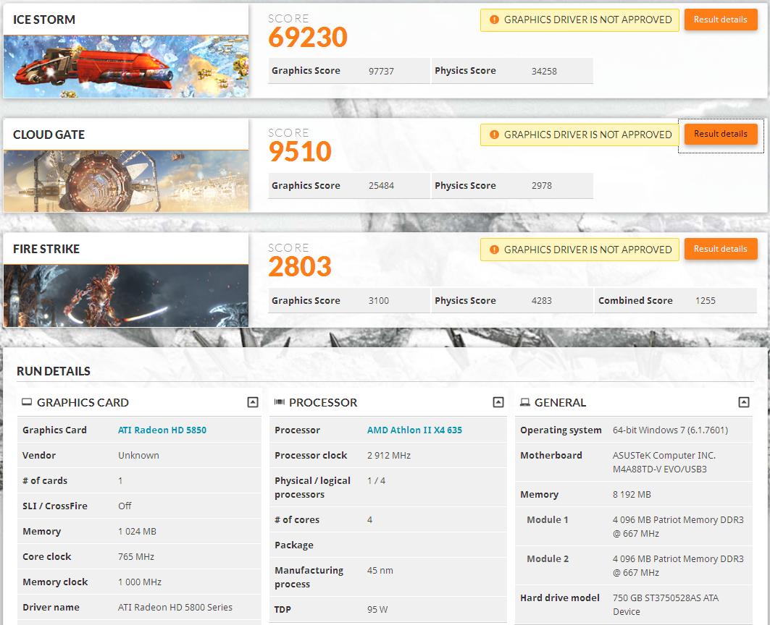Select TDP value 95 W
Viewport: 770px width, 625px height.
coord(377,610)
